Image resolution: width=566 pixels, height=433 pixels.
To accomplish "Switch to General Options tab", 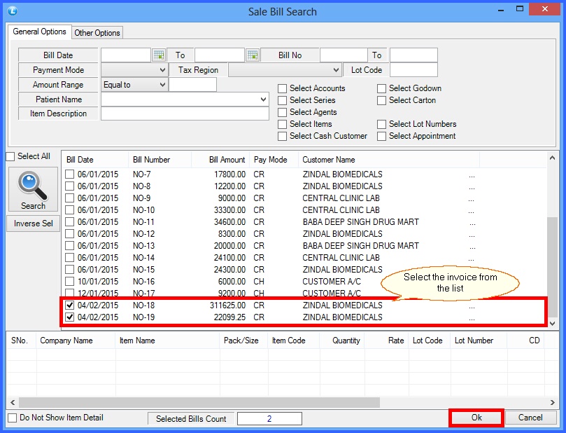I will tap(40, 32).
